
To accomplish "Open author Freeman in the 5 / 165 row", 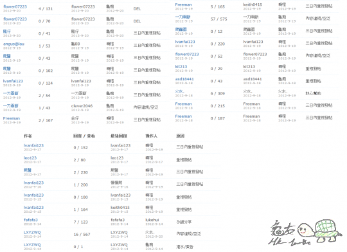I will tap(183, 4).
